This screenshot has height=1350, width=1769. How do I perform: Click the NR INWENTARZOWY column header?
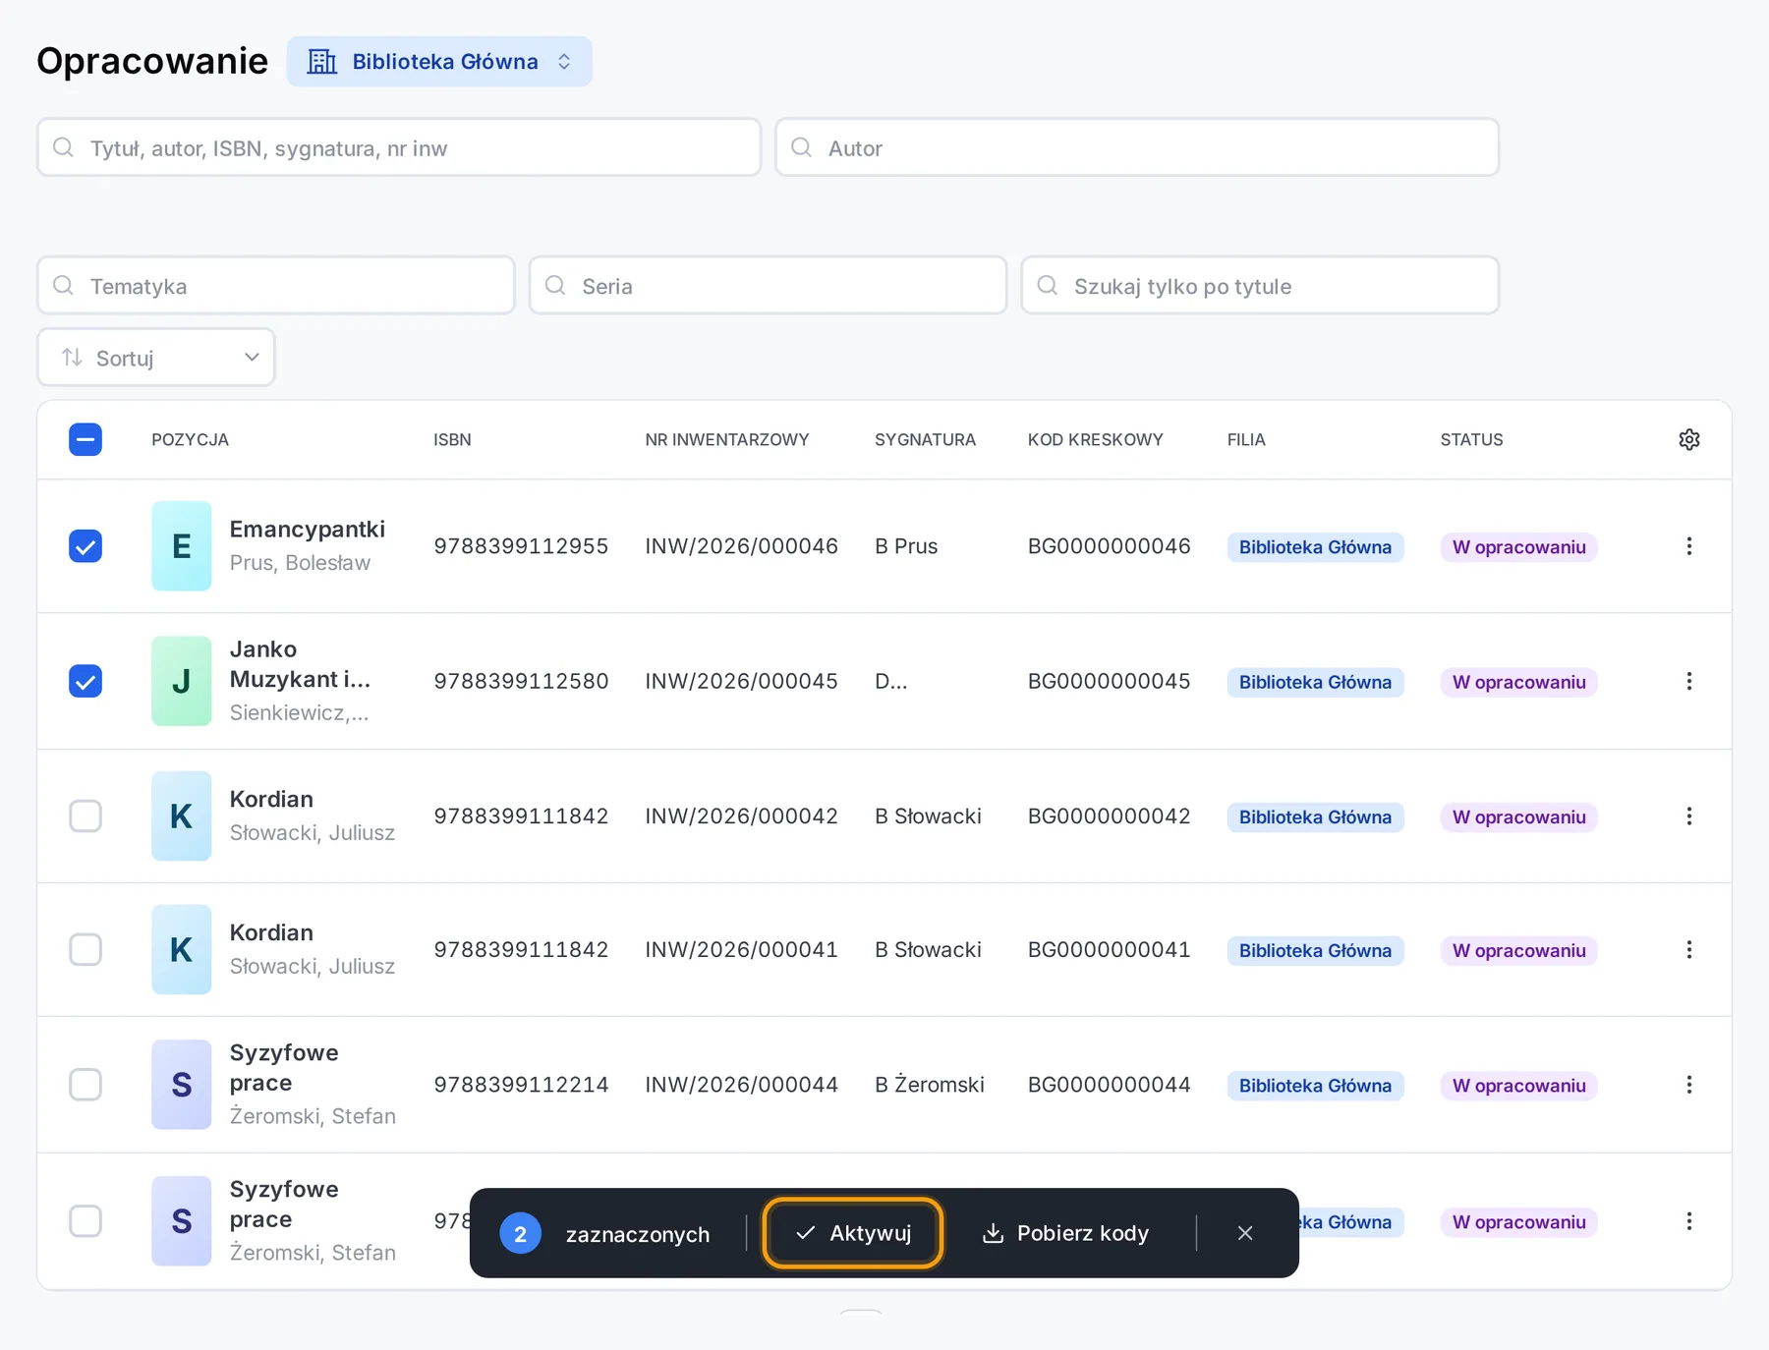(x=727, y=440)
